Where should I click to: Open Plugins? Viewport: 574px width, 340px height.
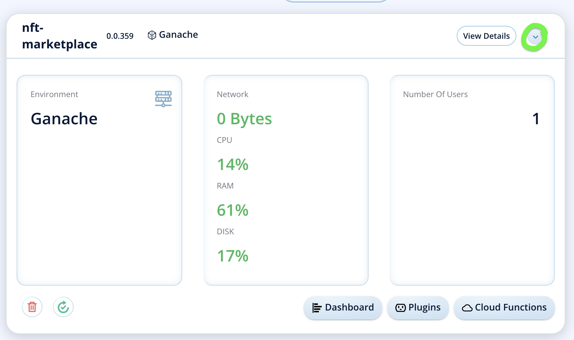[418, 308]
